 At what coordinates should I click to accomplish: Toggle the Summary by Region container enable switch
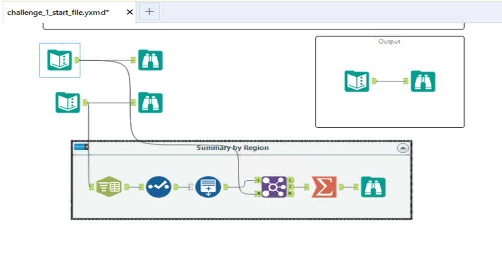(x=81, y=147)
